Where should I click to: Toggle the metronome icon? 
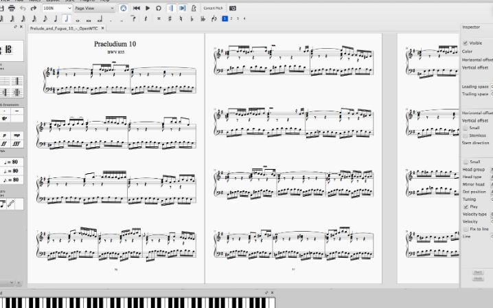pos(192,8)
